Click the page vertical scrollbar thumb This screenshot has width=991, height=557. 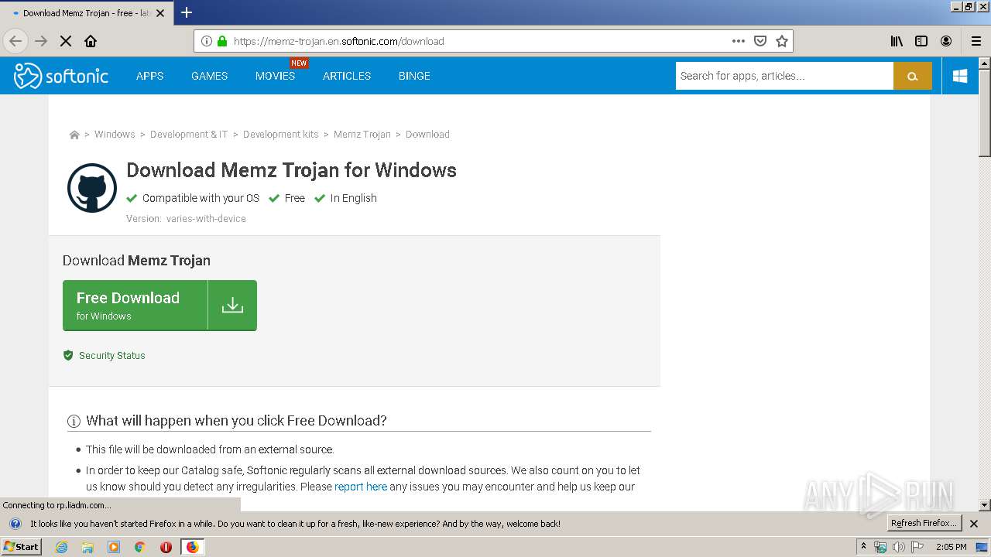[985, 112]
